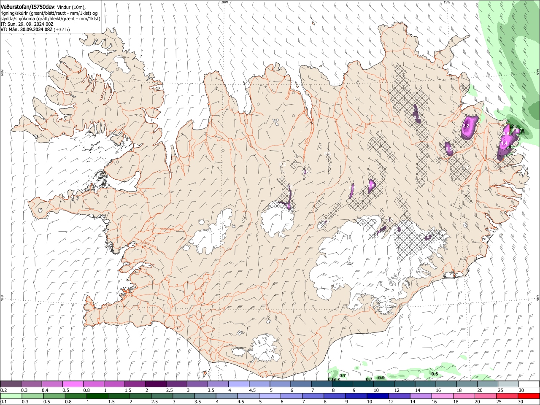Pick the magenta 1 swatch in snow legend
Viewport: 540px width, 405px height.
[x=114, y=384]
